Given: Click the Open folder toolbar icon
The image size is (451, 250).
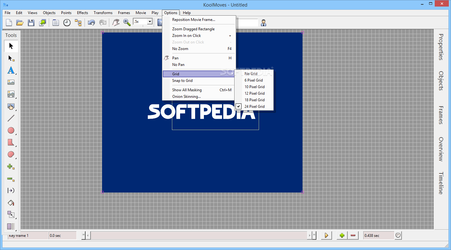Looking at the screenshot, I should [20, 22].
